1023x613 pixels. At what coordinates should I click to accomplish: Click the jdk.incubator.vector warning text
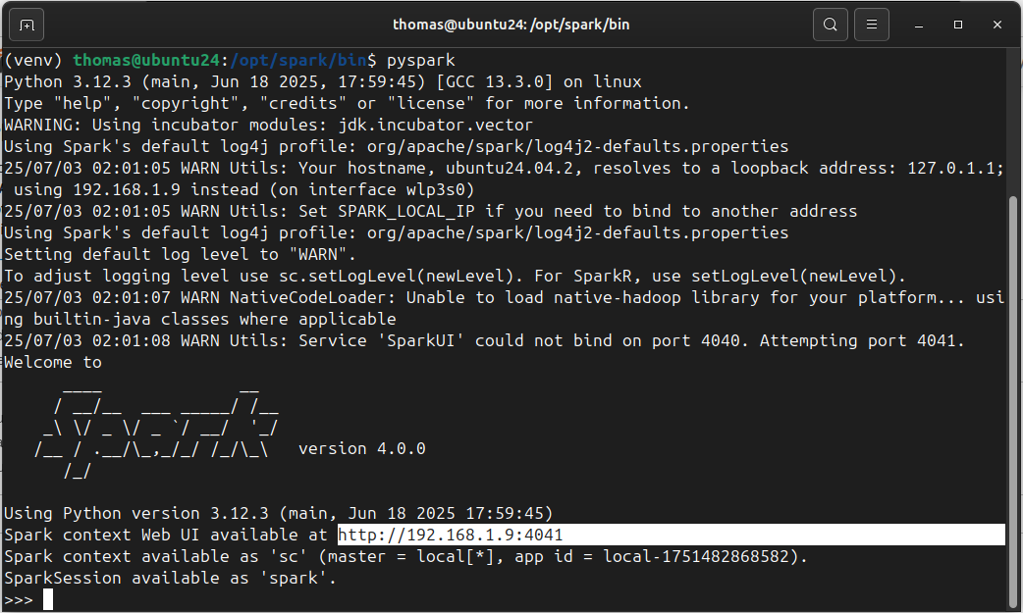[x=435, y=125]
